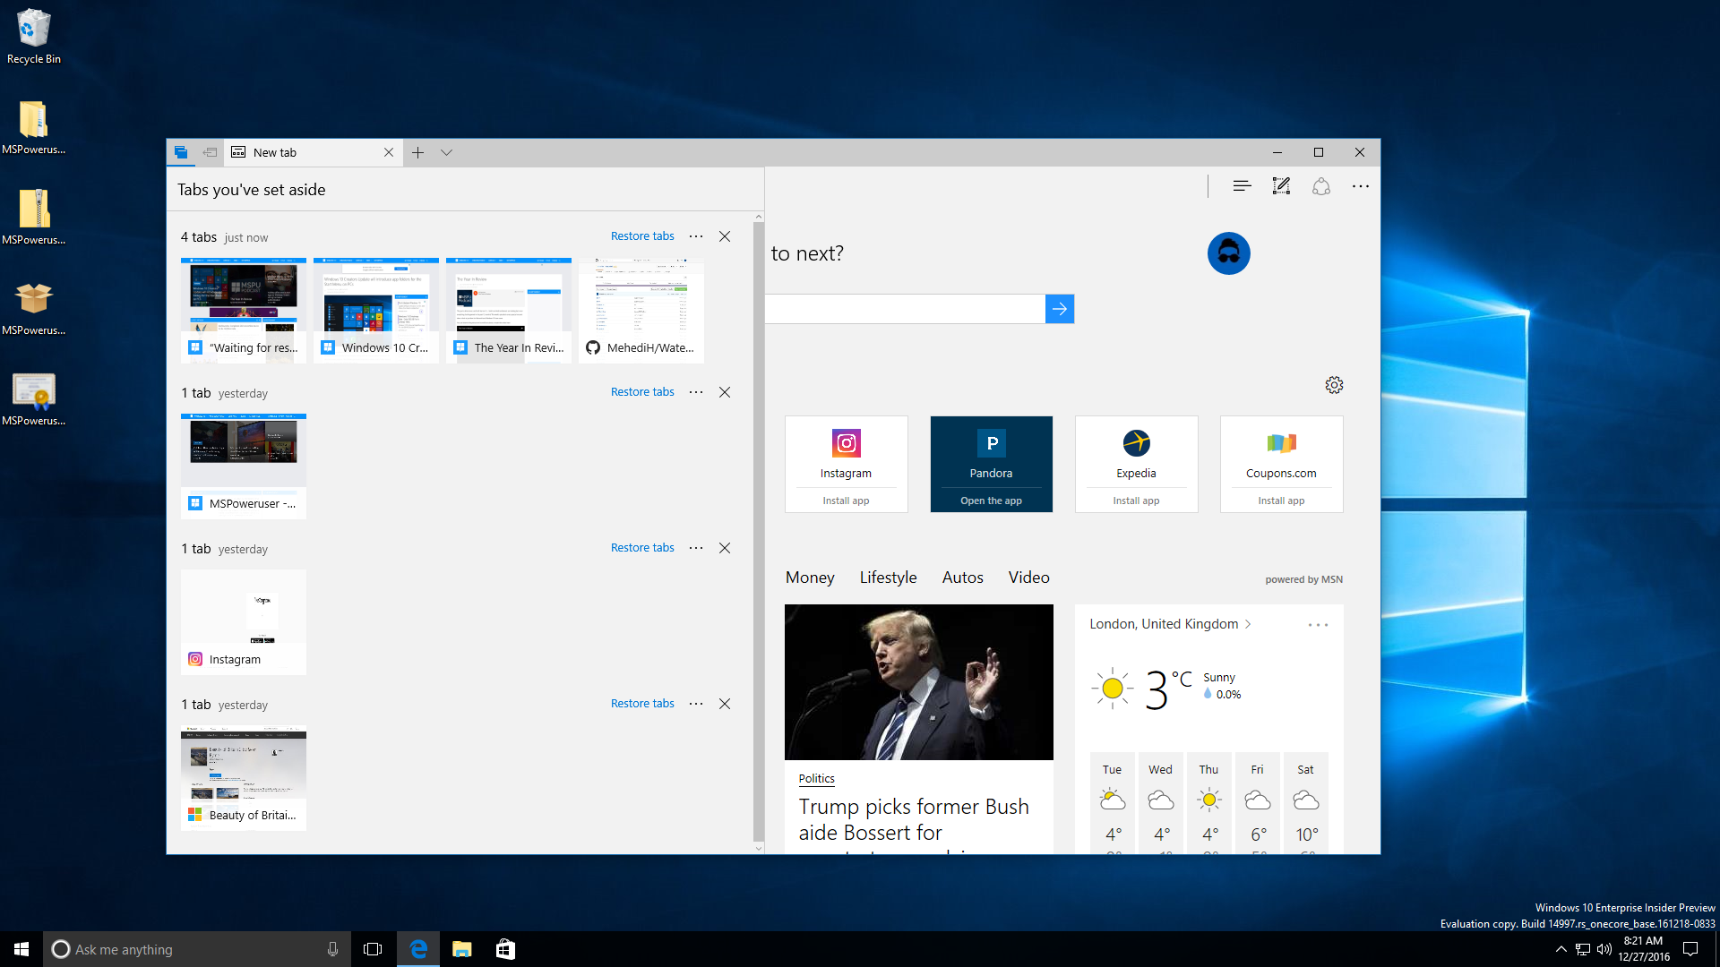Open the Windows 10 Cr... tab thumbnail
This screenshot has width=1720, height=967.
pos(376,310)
